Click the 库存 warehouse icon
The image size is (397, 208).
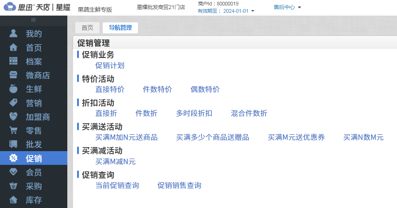[13, 200]
